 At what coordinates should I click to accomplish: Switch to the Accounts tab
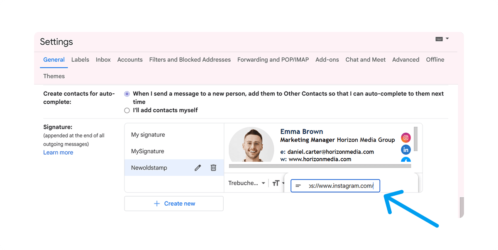click(130, 59)
